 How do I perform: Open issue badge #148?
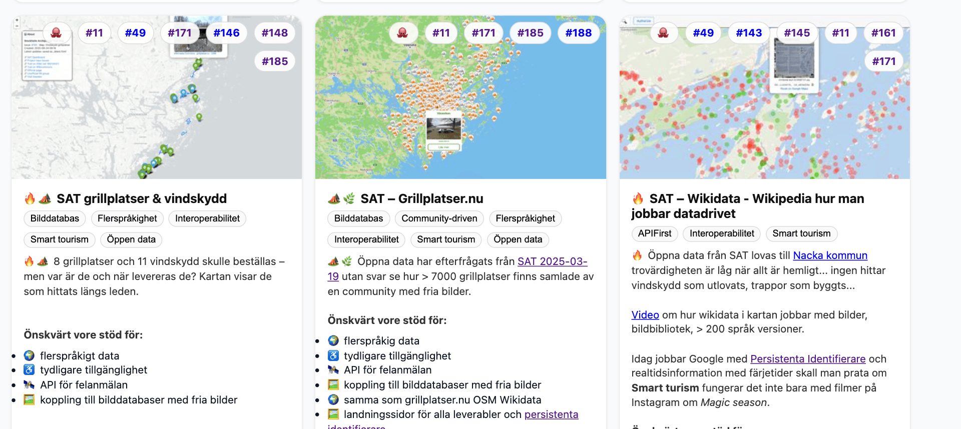point(274,33)
